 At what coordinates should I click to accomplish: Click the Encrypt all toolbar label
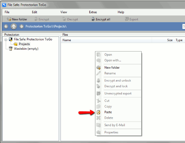pos(103,19)
